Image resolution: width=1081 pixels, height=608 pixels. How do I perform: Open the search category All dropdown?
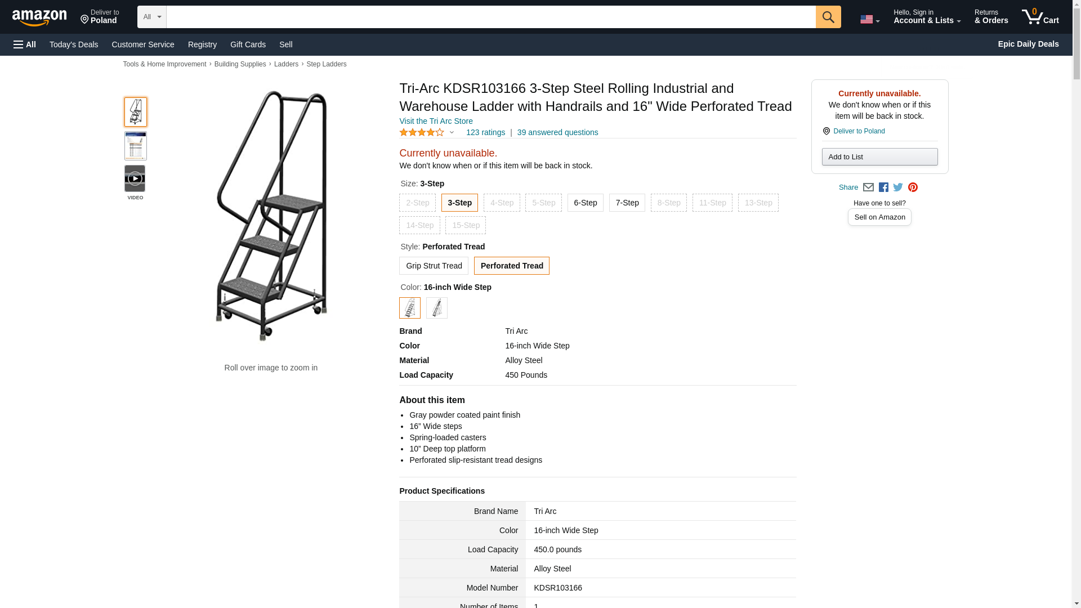pyautogui.click(x=151, y=17)
